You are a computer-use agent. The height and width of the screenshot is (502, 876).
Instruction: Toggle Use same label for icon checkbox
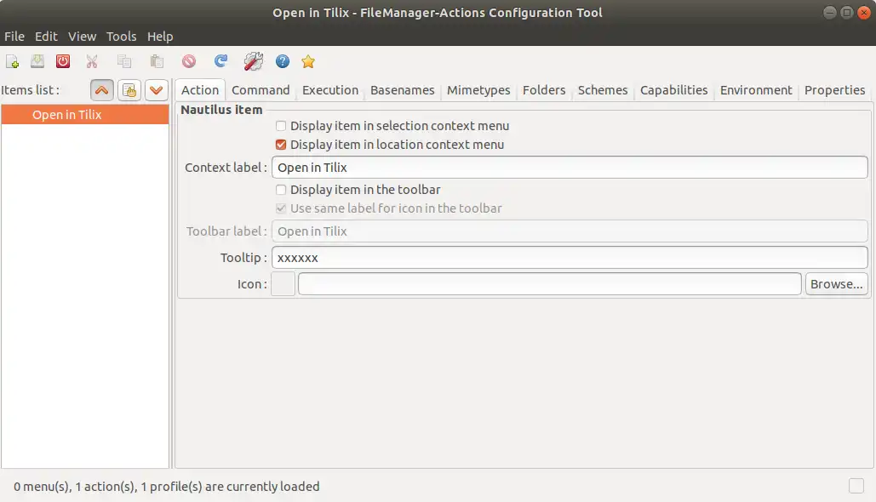(281, 208)
